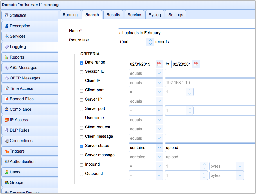Open the calendar picker for the start date
Viewport: 256px width, 194px height.
(x=159, y=64)
